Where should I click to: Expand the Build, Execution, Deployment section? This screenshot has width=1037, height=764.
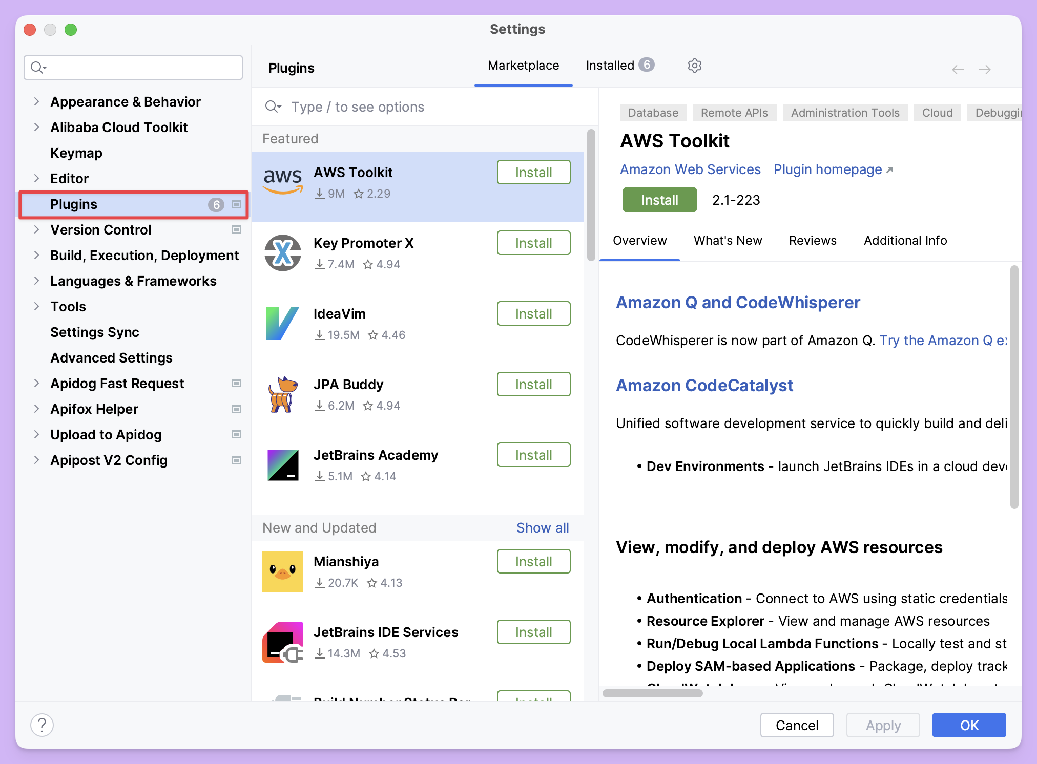click(x=36, y=255)
